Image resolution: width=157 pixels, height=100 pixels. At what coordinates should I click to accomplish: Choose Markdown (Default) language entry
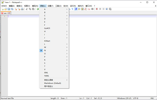[x=54, y=83]
